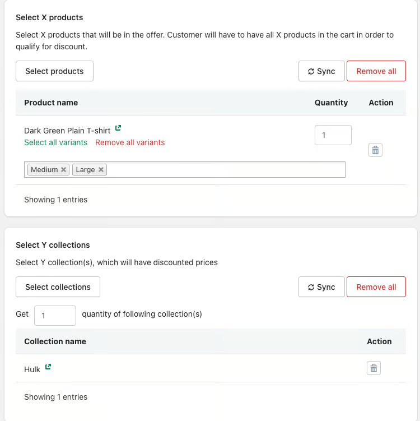Click Remove all variants link
This screenshot has width=420, height=421.
(x=130, y=142)
